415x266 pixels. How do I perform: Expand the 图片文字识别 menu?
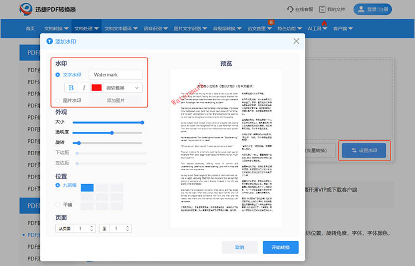190,28
